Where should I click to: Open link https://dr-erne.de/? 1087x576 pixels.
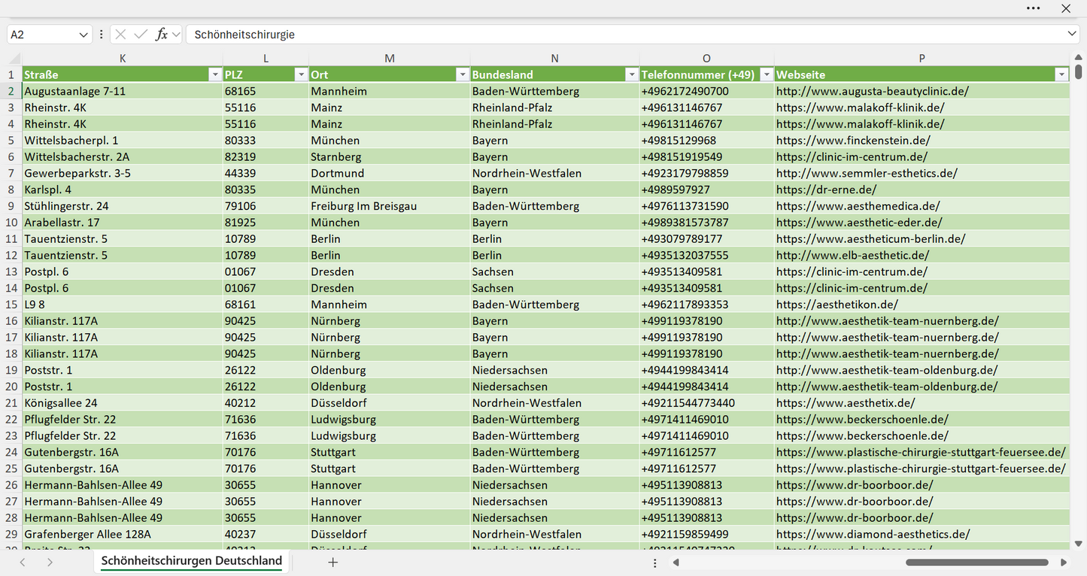tap(826, 189)
